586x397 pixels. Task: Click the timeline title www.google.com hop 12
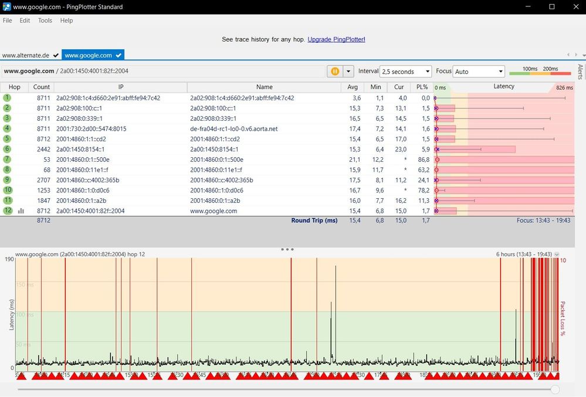(80, 254)
